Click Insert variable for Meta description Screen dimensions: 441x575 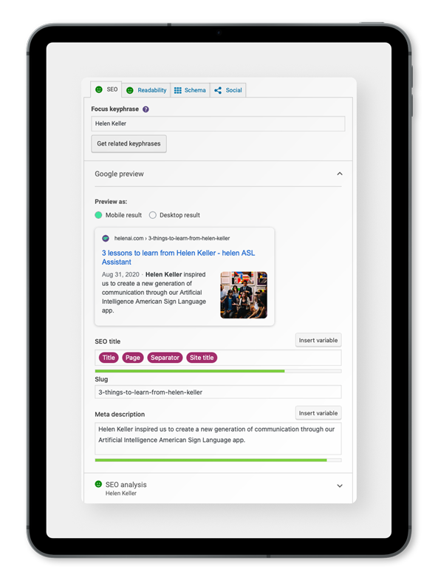tap(318, 413)
